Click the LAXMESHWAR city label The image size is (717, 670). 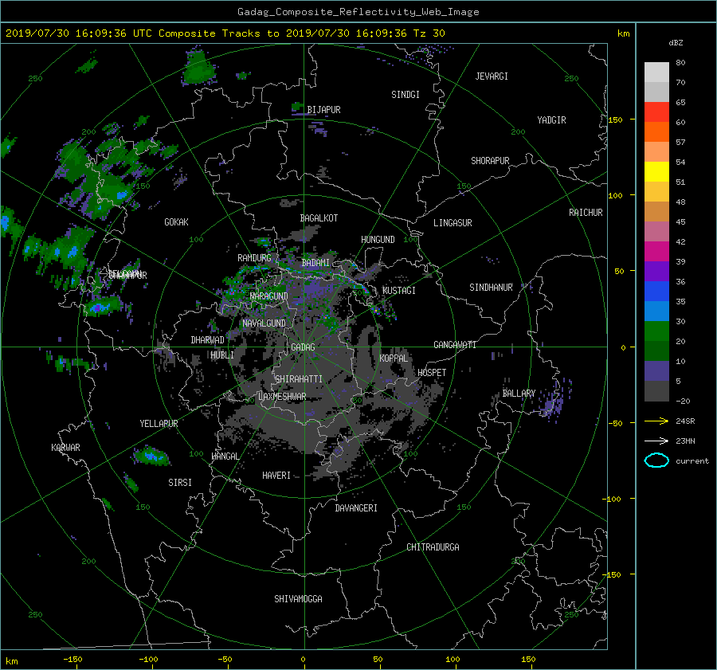click(x=282, y=397)
